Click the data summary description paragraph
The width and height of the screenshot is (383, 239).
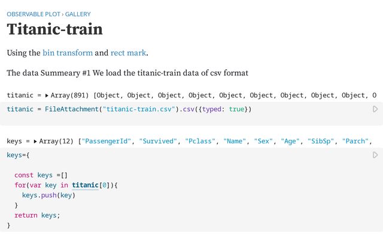coord(127,73)
